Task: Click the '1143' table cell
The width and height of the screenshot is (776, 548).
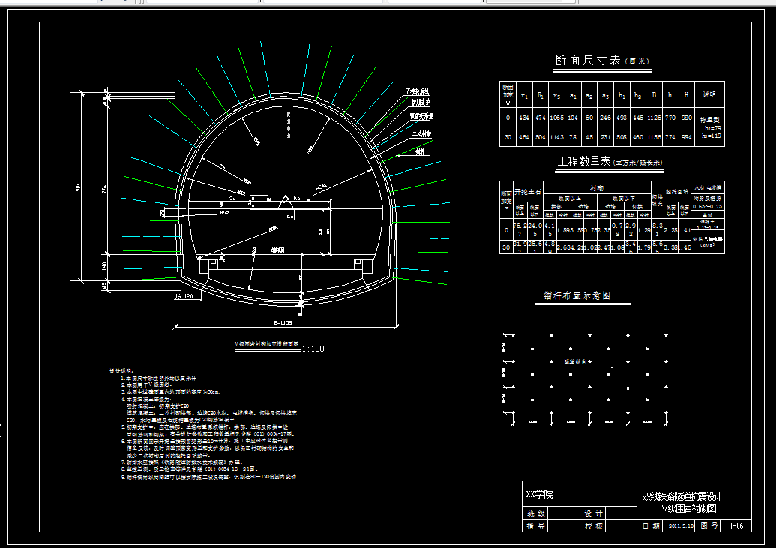Action: click(x=557, y=137)
